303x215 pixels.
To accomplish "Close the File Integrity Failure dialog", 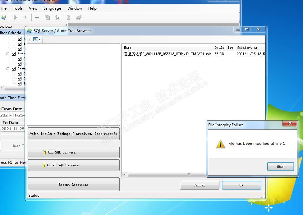I will click(x=290, y=123).
